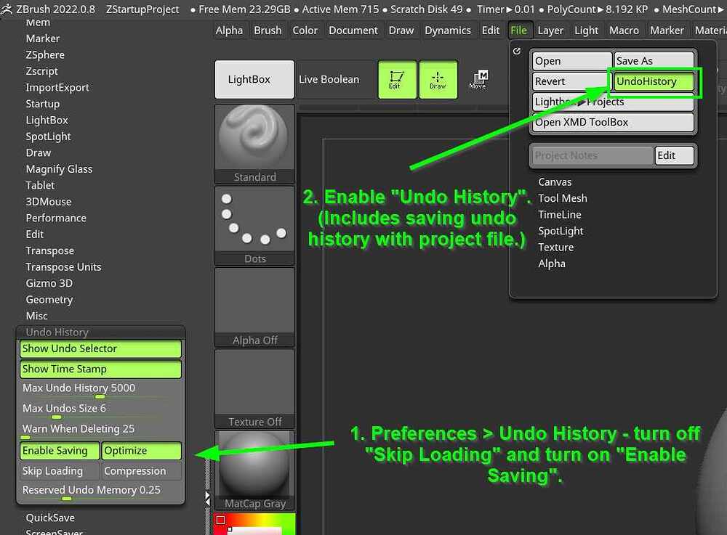The image size is (727, 535).
Task: Expand the ZSphere preferences section
Action: coord(45,54)
